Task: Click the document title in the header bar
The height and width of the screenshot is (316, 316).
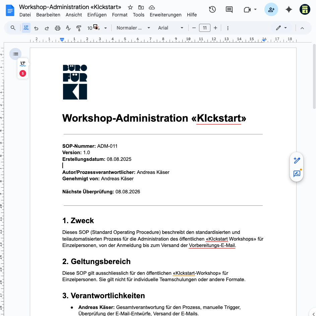Action: 70,7
